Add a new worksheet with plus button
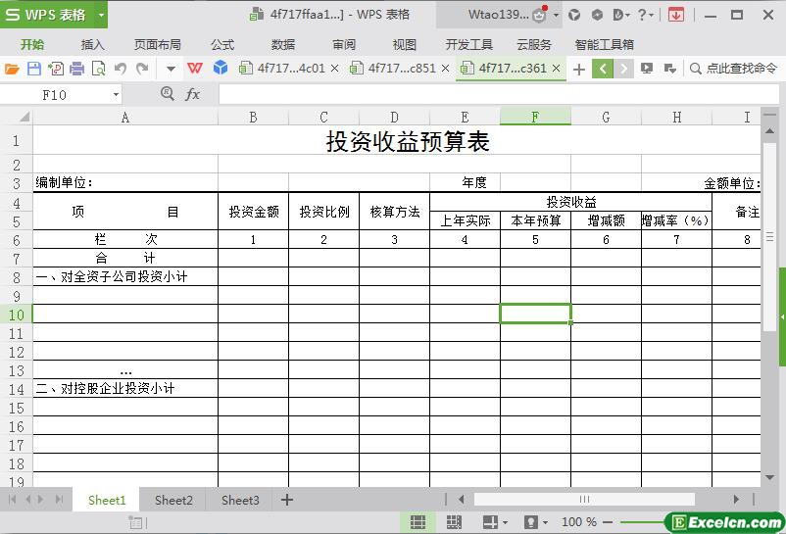The width and height of the screenshot is (786, 534). (287, 500)
